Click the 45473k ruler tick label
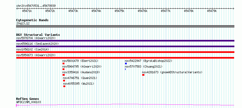The width and height of the screenshot is (242, 108). pyautogui.click(x=73, y=11)
